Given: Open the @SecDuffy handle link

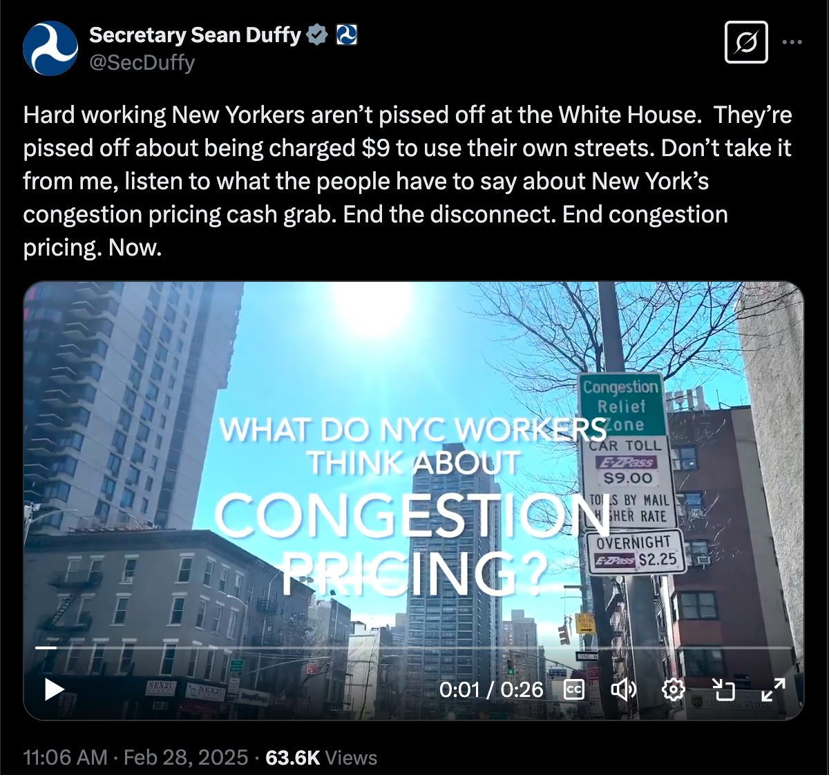Looking at the screenshot, I should coord(142,62).
